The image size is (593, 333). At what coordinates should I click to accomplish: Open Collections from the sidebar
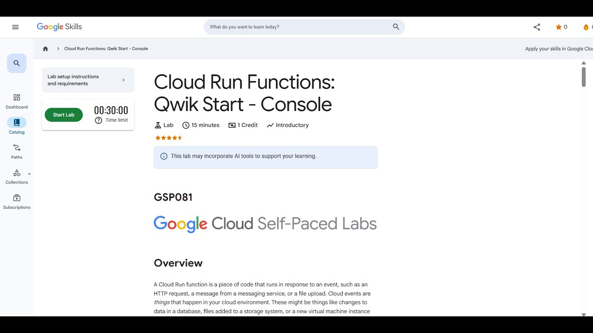(x=17, y=176)
